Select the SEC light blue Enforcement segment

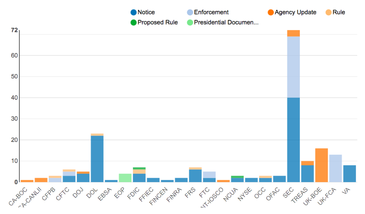tap(293, 67)
